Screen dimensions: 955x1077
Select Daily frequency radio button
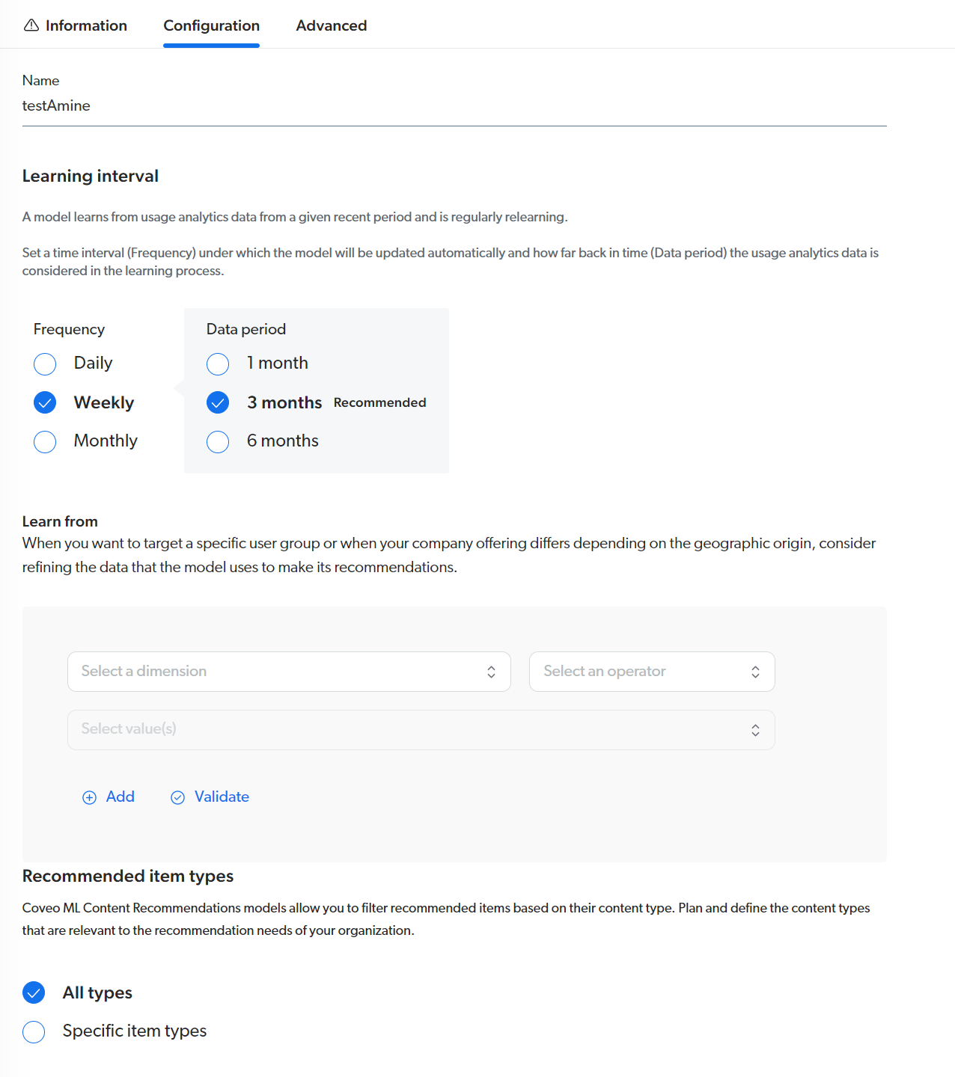(45, 364)
